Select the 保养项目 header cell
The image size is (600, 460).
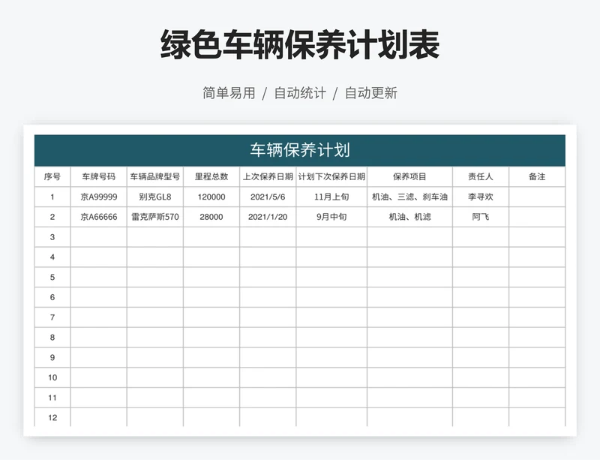pos(409,176)
